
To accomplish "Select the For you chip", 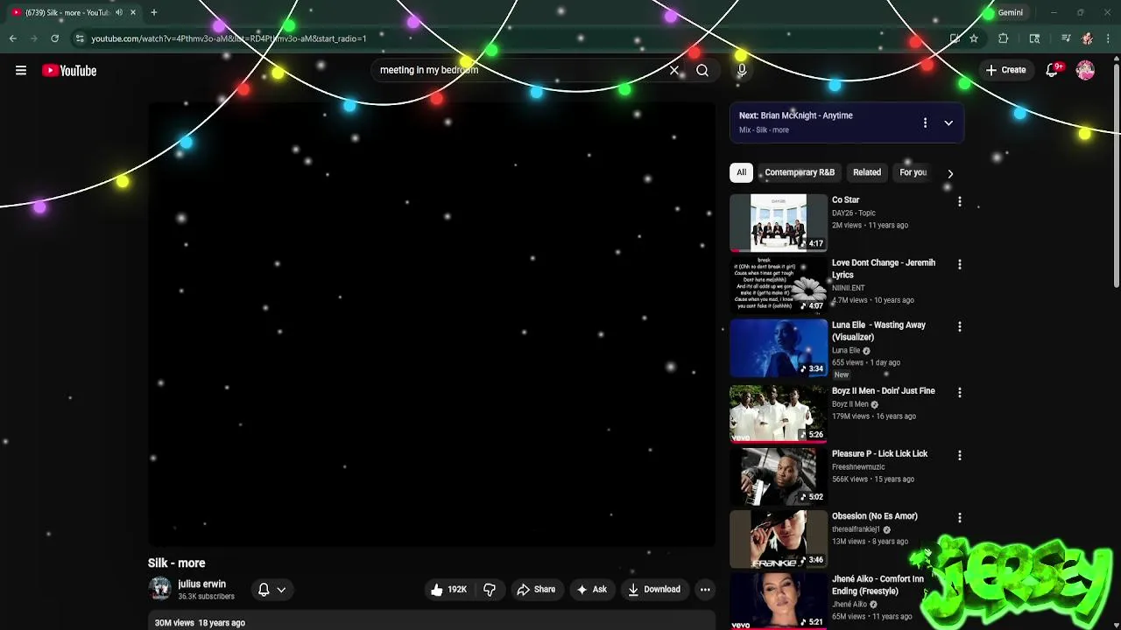I will coord(913,172).
